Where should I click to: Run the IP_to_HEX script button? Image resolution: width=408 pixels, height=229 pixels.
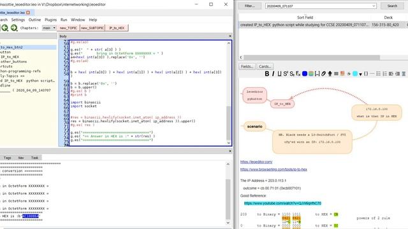point(117,28)
